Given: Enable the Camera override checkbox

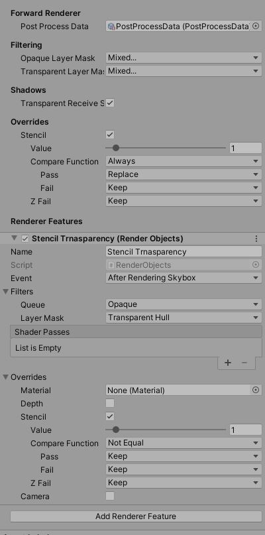Looking at the screenshot, I should point(110,496).
